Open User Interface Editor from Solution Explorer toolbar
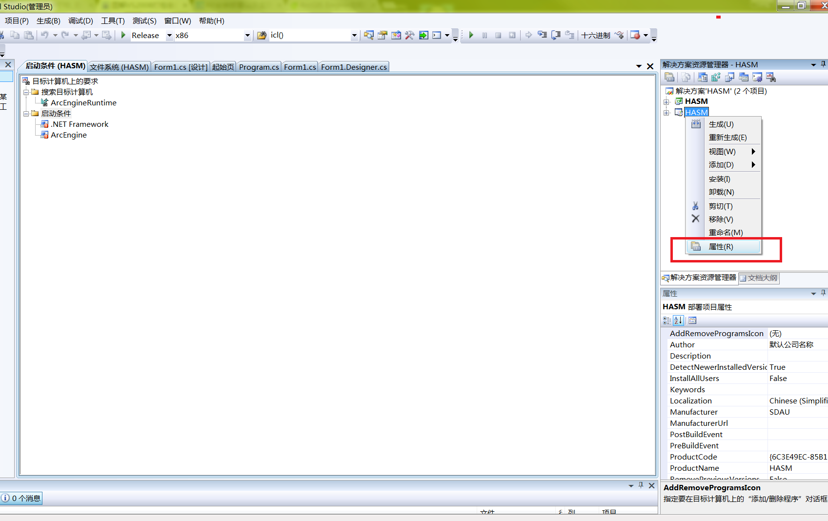828x521 pixels. 743,77
